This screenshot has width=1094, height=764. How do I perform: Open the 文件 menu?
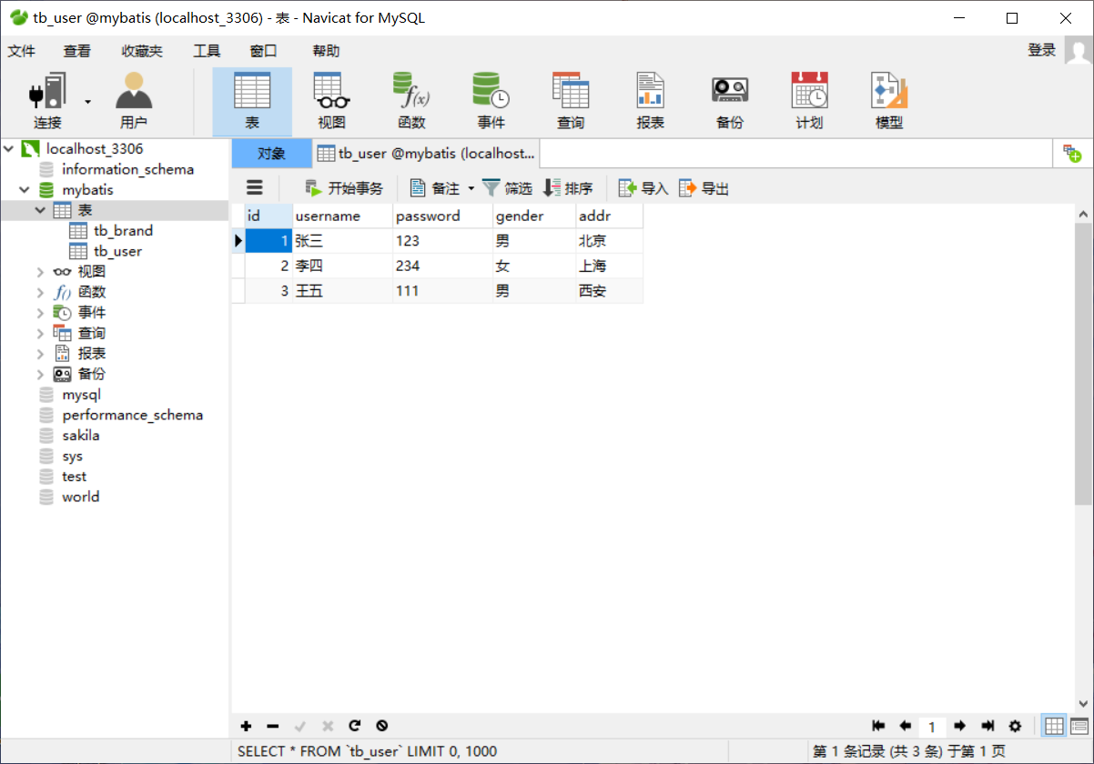(22, 51)
